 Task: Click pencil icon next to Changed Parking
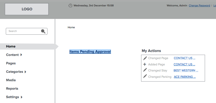tap(145, 76)
